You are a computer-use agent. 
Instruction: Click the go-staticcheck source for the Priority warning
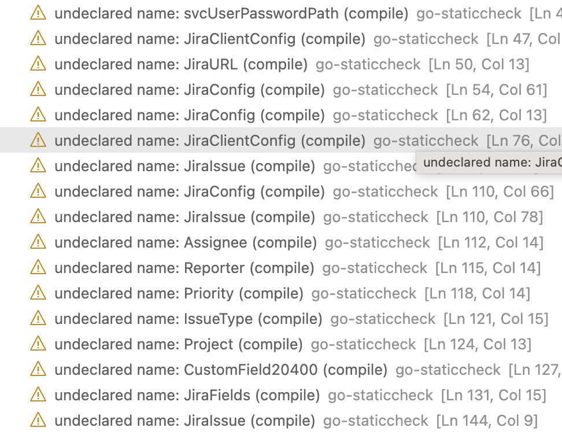pos(364,294)
